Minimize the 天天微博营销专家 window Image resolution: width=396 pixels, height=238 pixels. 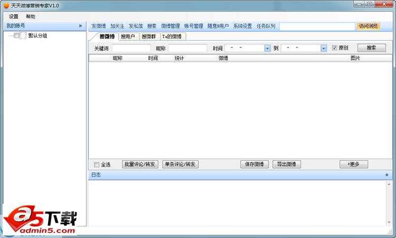click(x=359, y=4)
